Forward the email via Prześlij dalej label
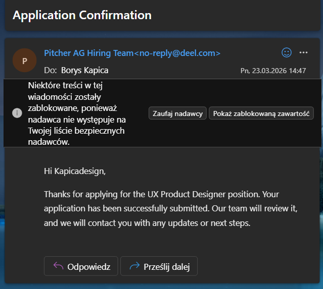This screenshot has width=323, height=289. click(166, 266)
